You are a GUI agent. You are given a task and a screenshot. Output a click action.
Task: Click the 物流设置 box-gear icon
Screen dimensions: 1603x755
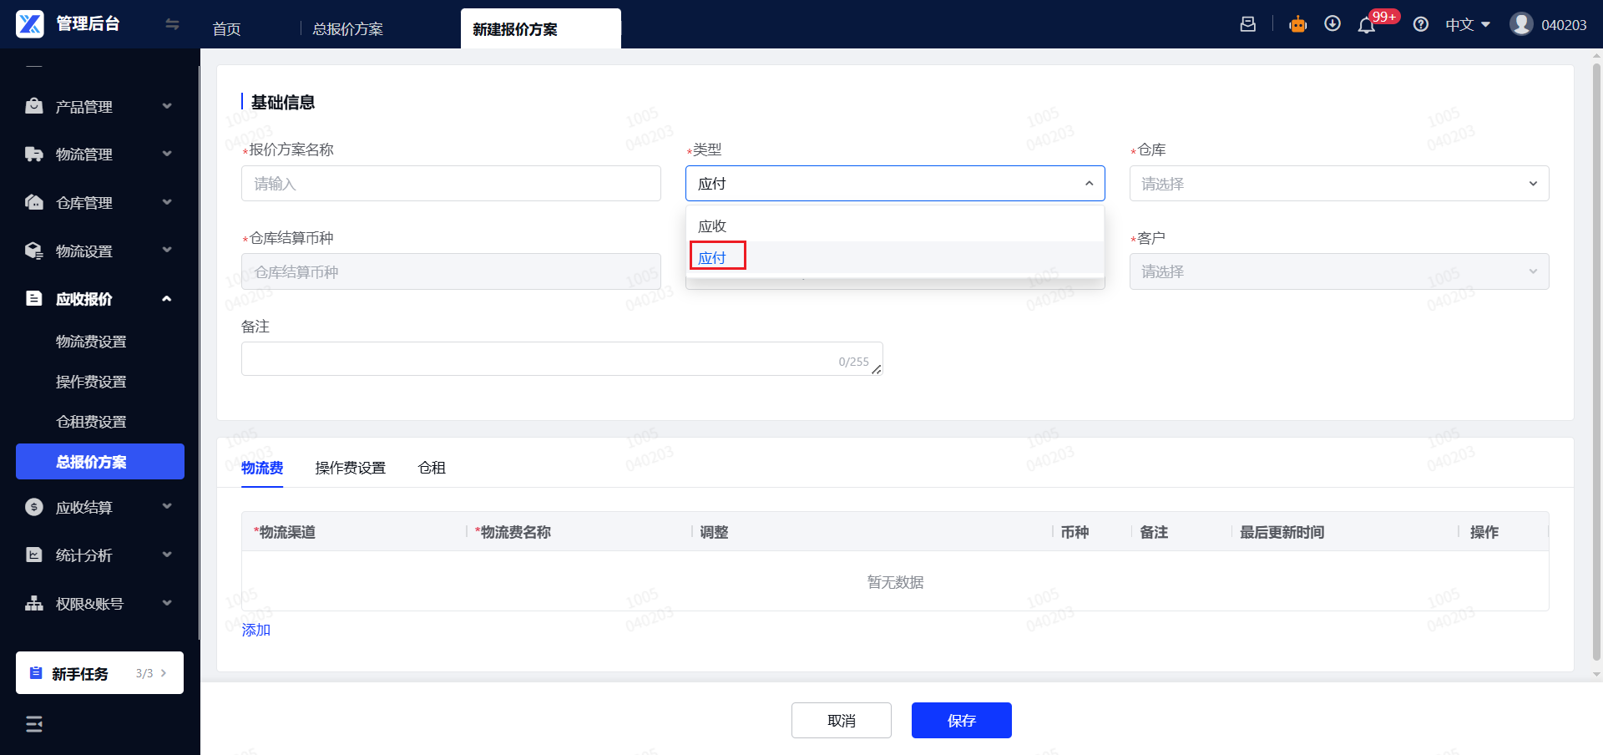pyautogui.click(x=34, y=251)
